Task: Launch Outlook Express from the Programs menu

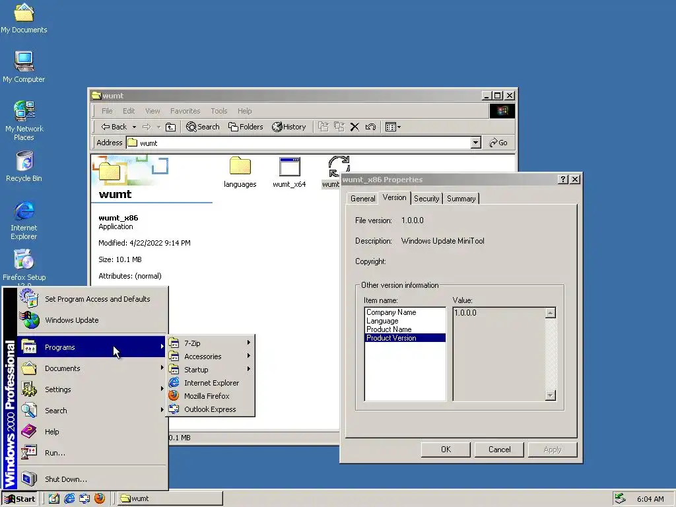Action: click(211, 409)
